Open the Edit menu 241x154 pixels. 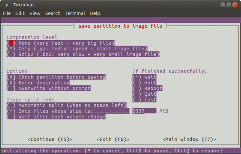tap(20, 13)
